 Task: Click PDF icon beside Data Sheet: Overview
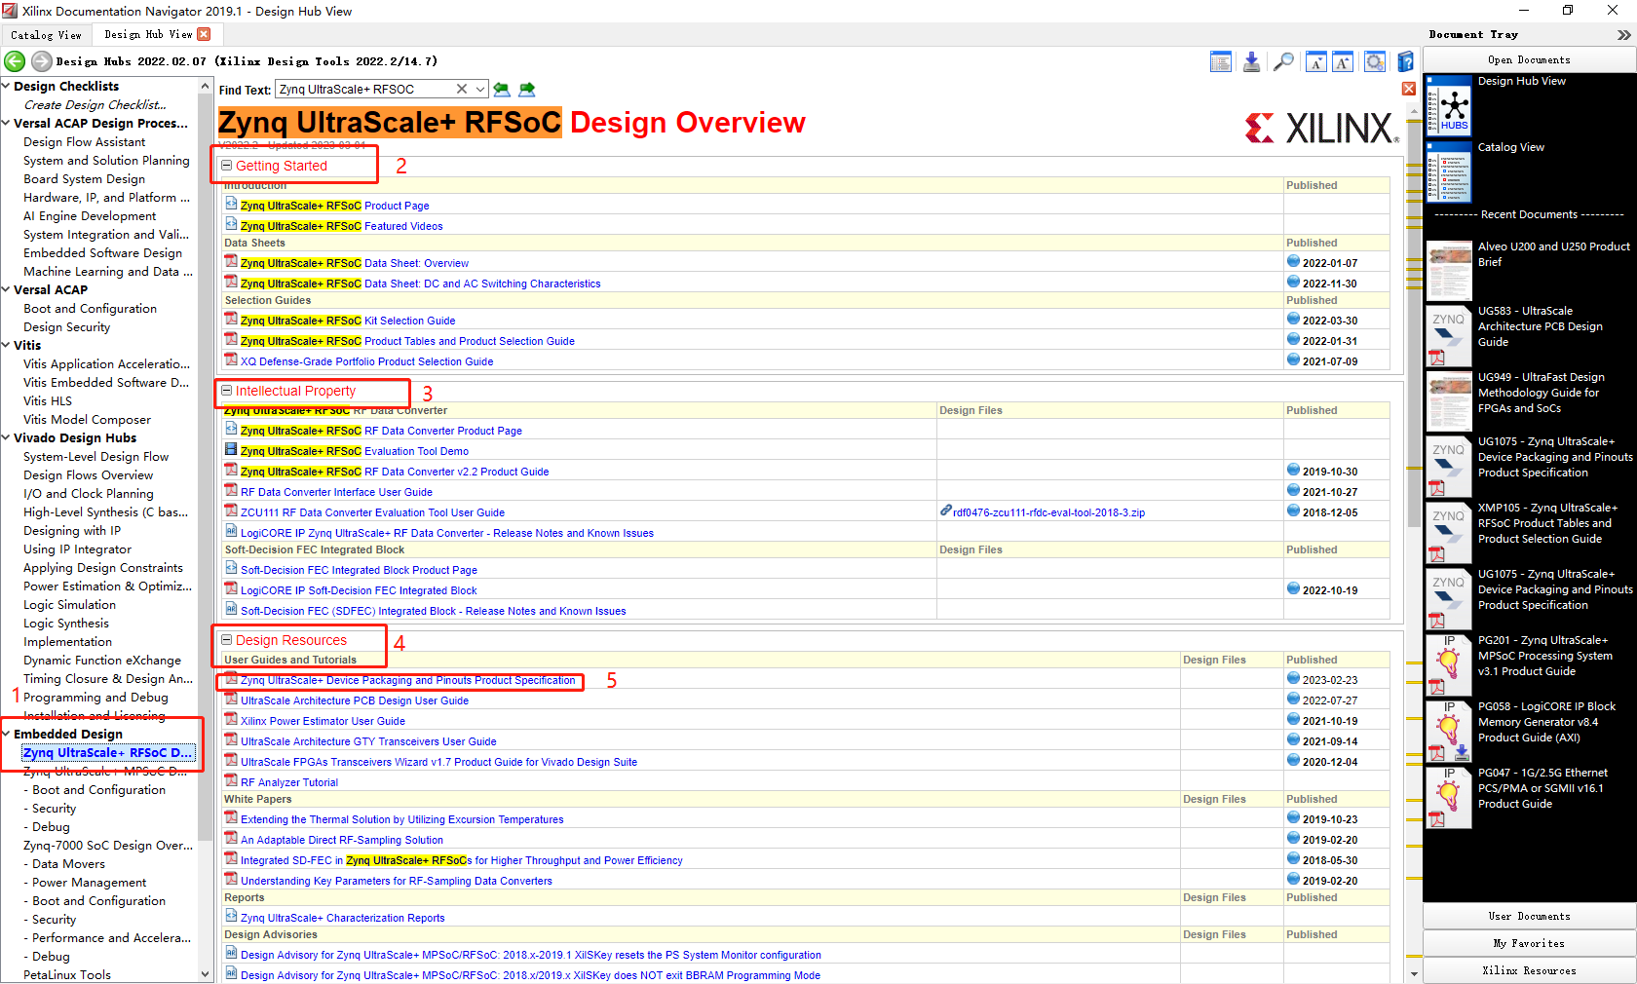tap(231, 262)
